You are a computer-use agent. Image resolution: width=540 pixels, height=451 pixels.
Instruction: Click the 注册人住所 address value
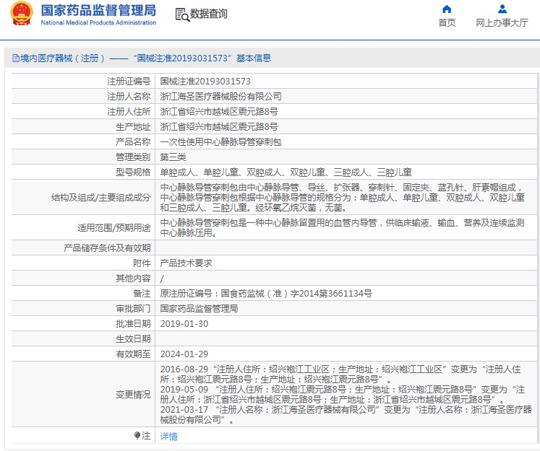click(219, 112)
